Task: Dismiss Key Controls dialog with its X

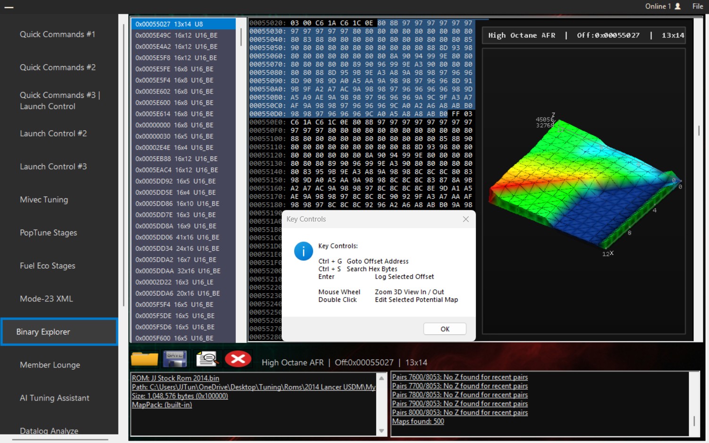Action: [465, 219]
